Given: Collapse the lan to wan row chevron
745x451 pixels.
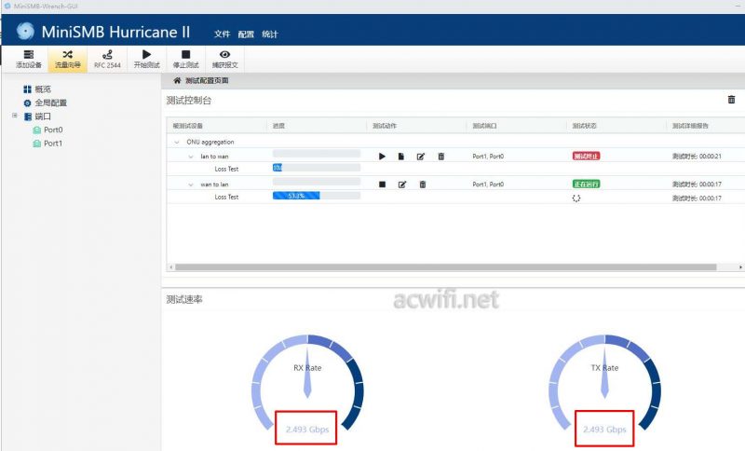Looking at the screenshot, I should tap(191, 157).
